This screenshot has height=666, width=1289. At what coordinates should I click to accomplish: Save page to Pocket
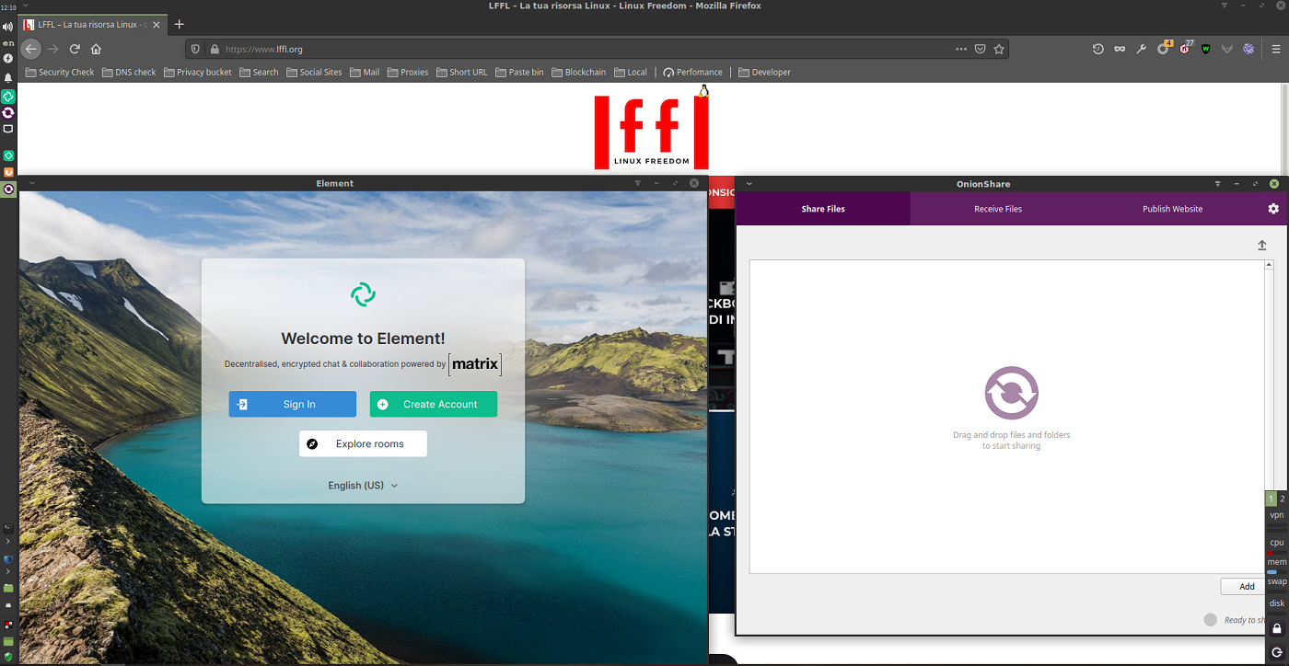click(981, 49)
